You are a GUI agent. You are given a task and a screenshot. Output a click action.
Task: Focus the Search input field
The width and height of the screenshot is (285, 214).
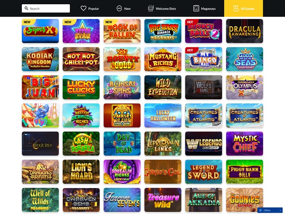(x=46, y=8)
